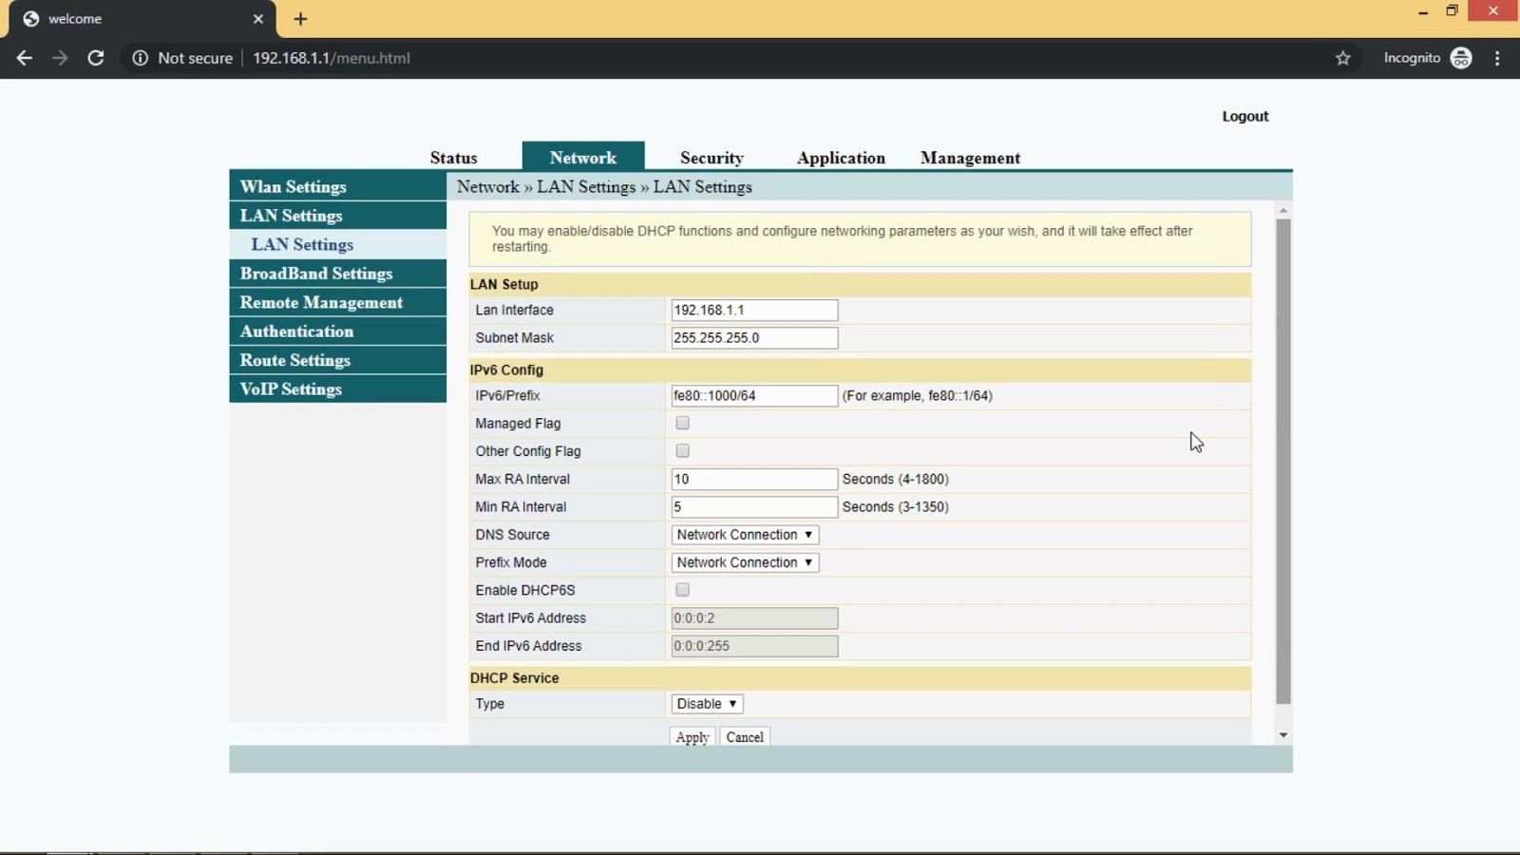Switch to the Security tab

coord(712,158)
